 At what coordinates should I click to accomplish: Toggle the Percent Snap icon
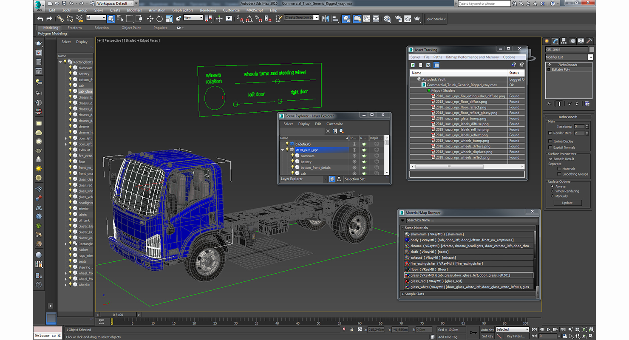[x=258, y=19]
